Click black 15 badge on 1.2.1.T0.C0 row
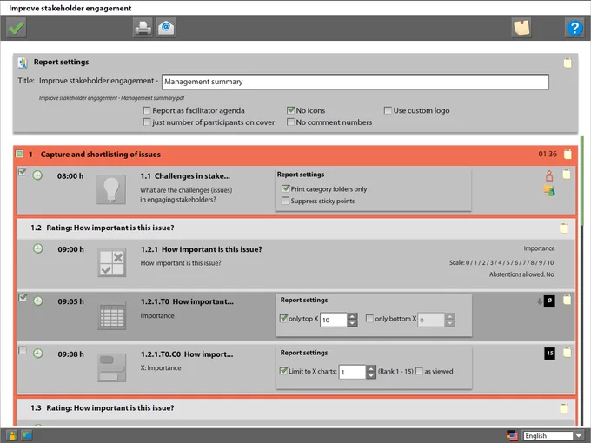The image size is (591, 443). [x=549, y=353]
